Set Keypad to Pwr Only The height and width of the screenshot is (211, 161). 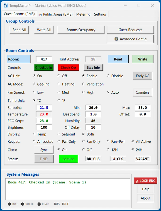click(67, 142)
